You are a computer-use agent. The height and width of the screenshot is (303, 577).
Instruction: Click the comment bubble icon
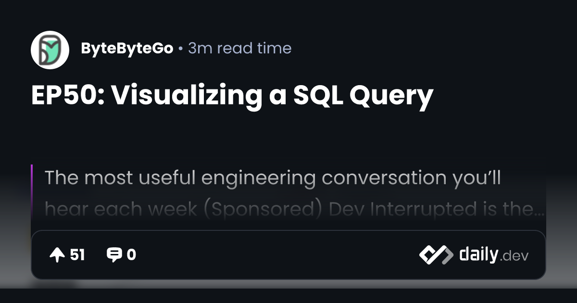pos(114,255)
